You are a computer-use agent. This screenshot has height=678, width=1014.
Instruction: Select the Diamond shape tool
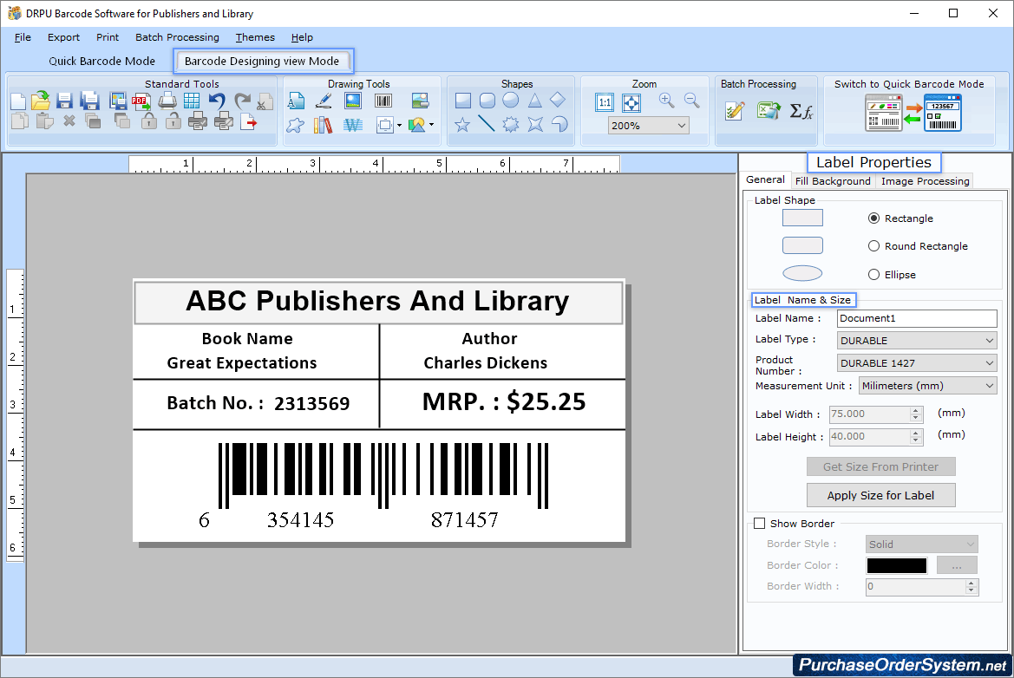(558, 101)
